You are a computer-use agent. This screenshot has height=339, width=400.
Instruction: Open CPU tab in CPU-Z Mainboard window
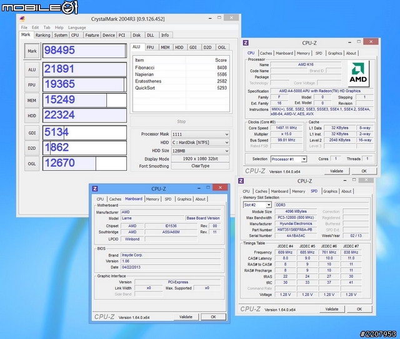(100, 199)
